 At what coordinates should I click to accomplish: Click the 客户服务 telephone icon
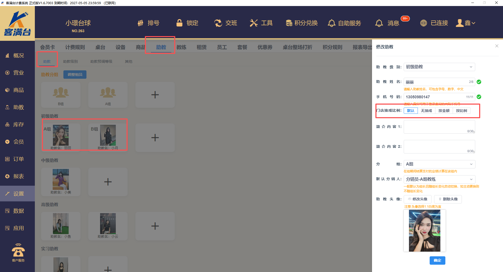pyautogui.click(x=18, y=251)
